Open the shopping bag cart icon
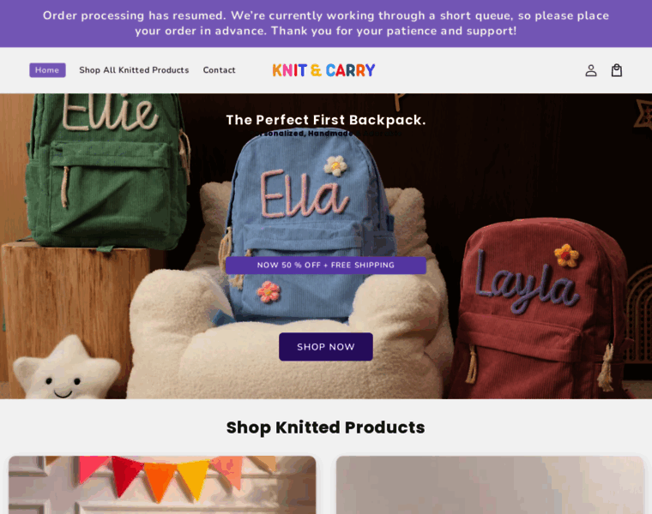652x514 pixels. [x=616, y=70]
